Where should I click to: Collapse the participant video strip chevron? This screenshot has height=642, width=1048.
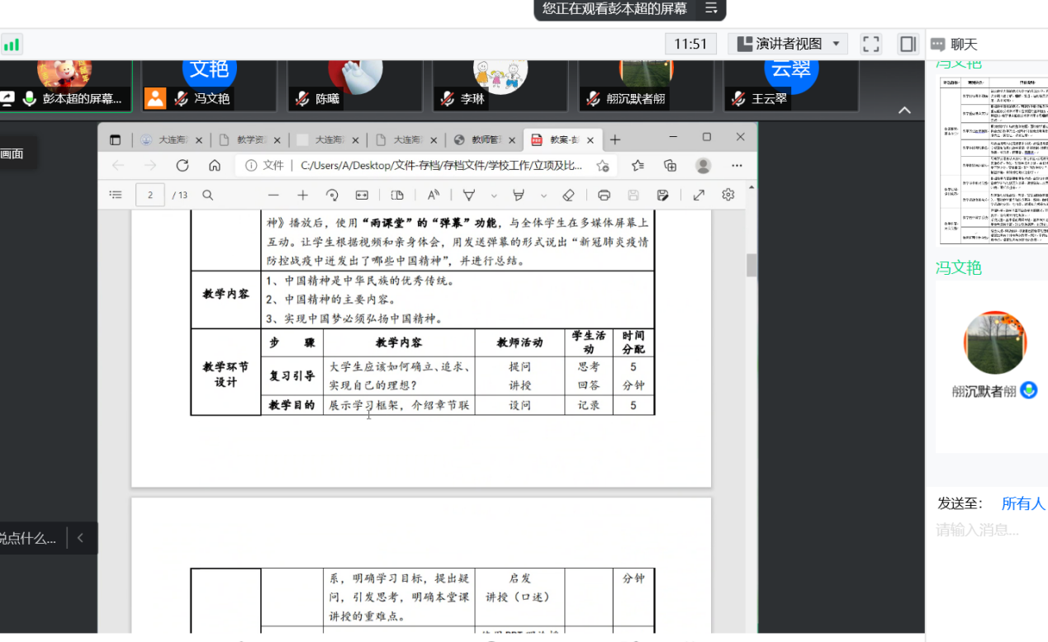pos(904,111)
